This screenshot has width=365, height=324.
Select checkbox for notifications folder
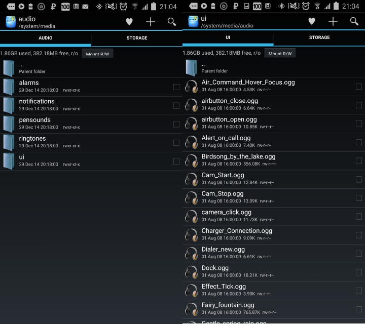click(x=176, y=105)
